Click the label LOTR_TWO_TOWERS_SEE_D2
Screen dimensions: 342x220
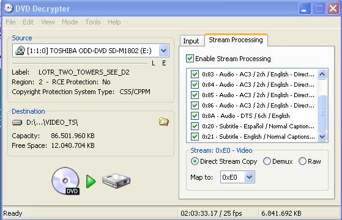[x=84, y=72]
